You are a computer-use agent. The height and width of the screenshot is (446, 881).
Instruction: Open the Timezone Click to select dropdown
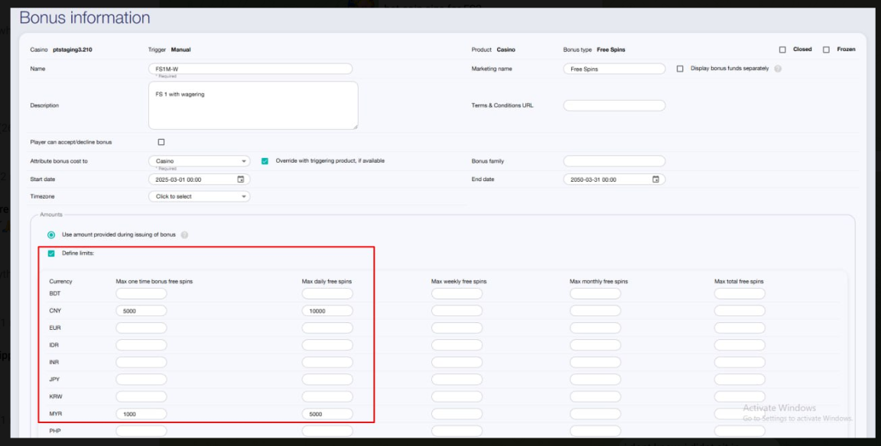(199, 196)
